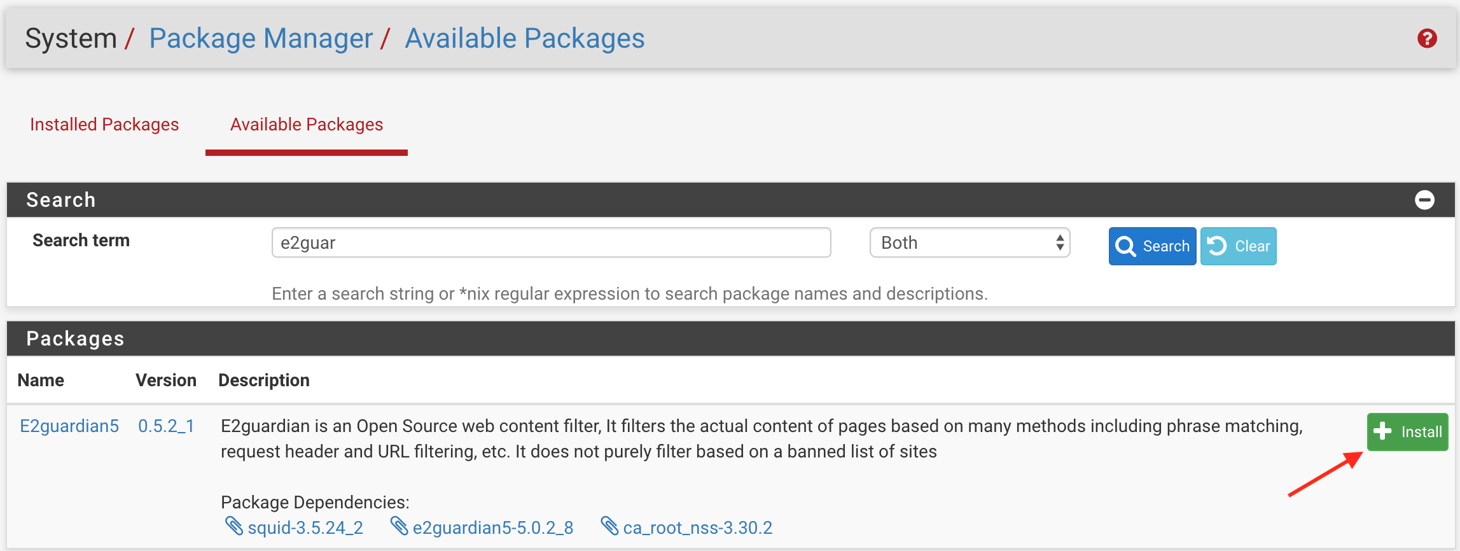Switch to Installed Packages tab
The width and height of the screenshot is (1460, 551).
point(104,125)
